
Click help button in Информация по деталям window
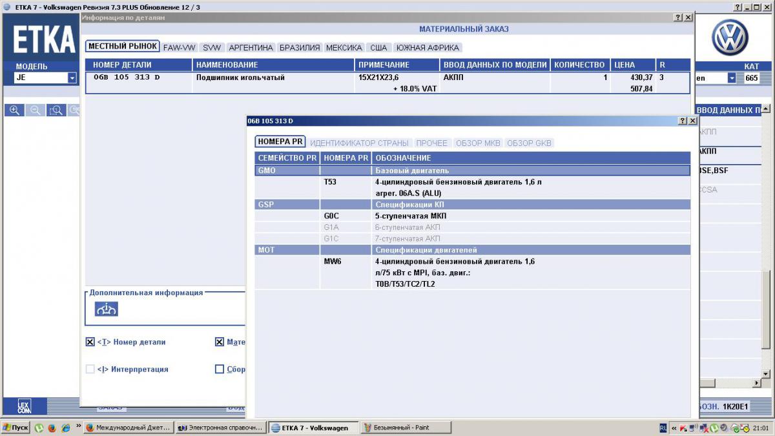click(x=678, y=17)
